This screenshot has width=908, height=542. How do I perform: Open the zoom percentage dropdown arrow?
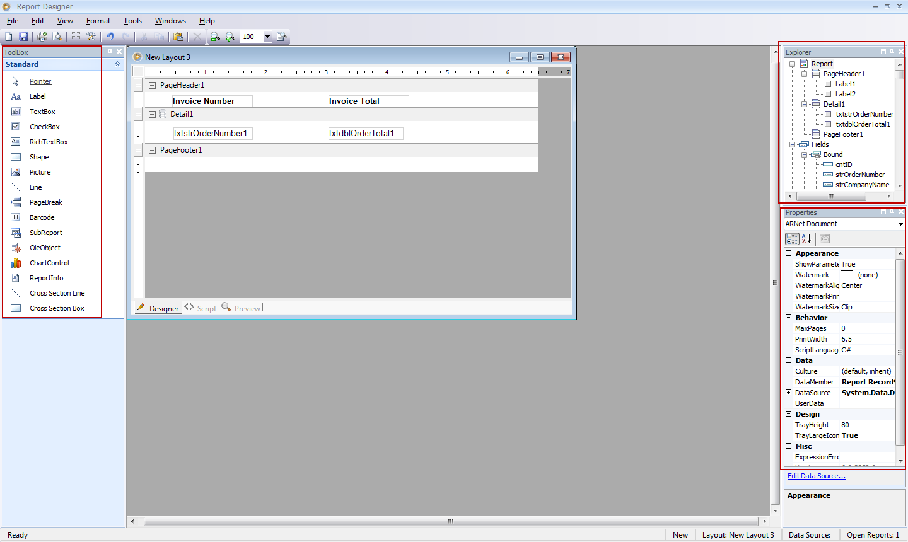coord(267,37)
